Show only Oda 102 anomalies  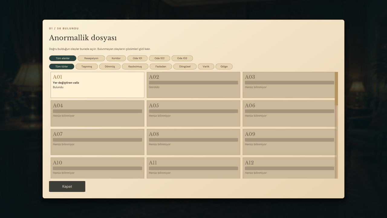(x=159, y=58)
